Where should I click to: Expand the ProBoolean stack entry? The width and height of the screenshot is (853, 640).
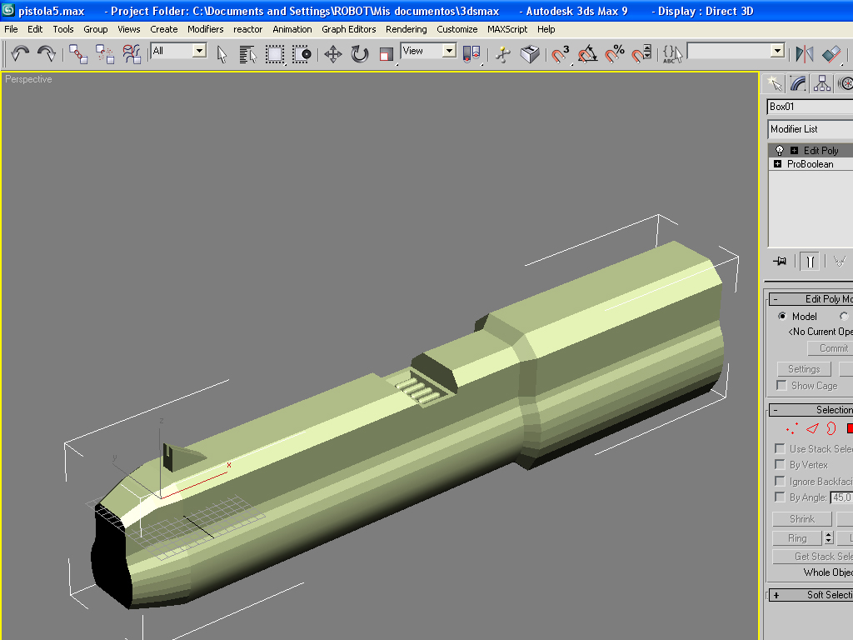pos(777,164)
